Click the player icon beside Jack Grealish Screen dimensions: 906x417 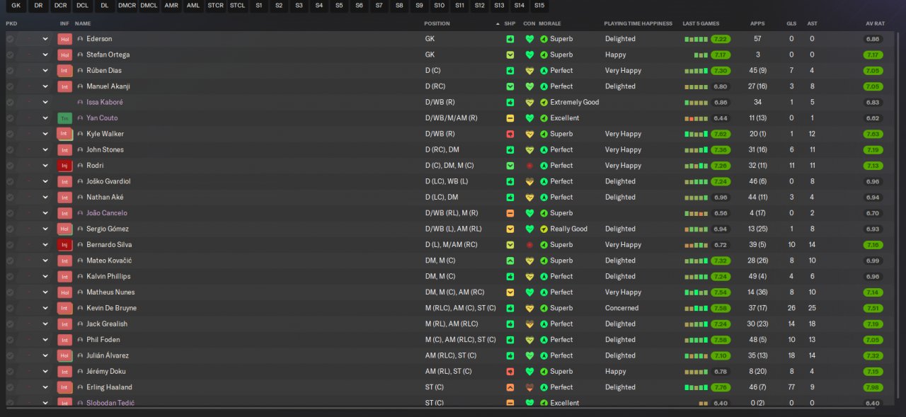point(80,324)
